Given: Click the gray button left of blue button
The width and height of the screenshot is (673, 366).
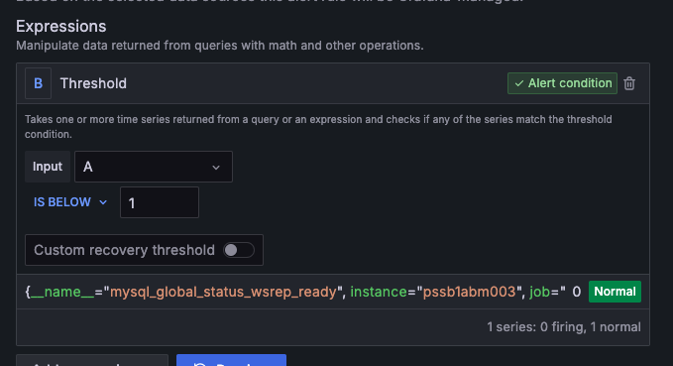Looking at the screenshot, I should [x=92, y=360].
